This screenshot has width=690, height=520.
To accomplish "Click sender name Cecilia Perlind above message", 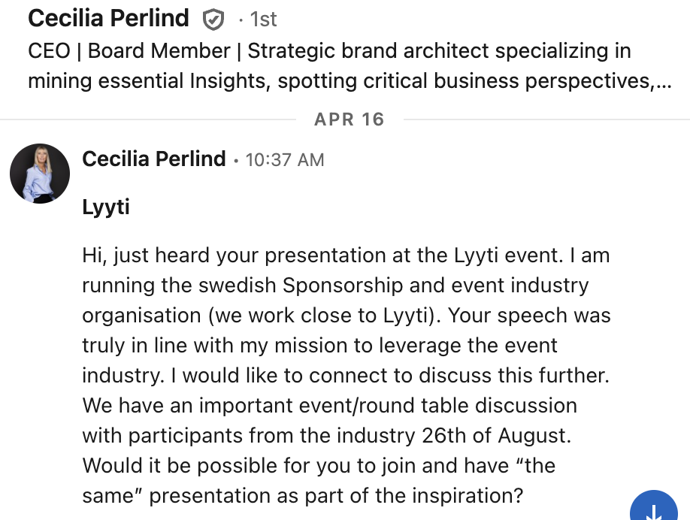I will (153, 159).
